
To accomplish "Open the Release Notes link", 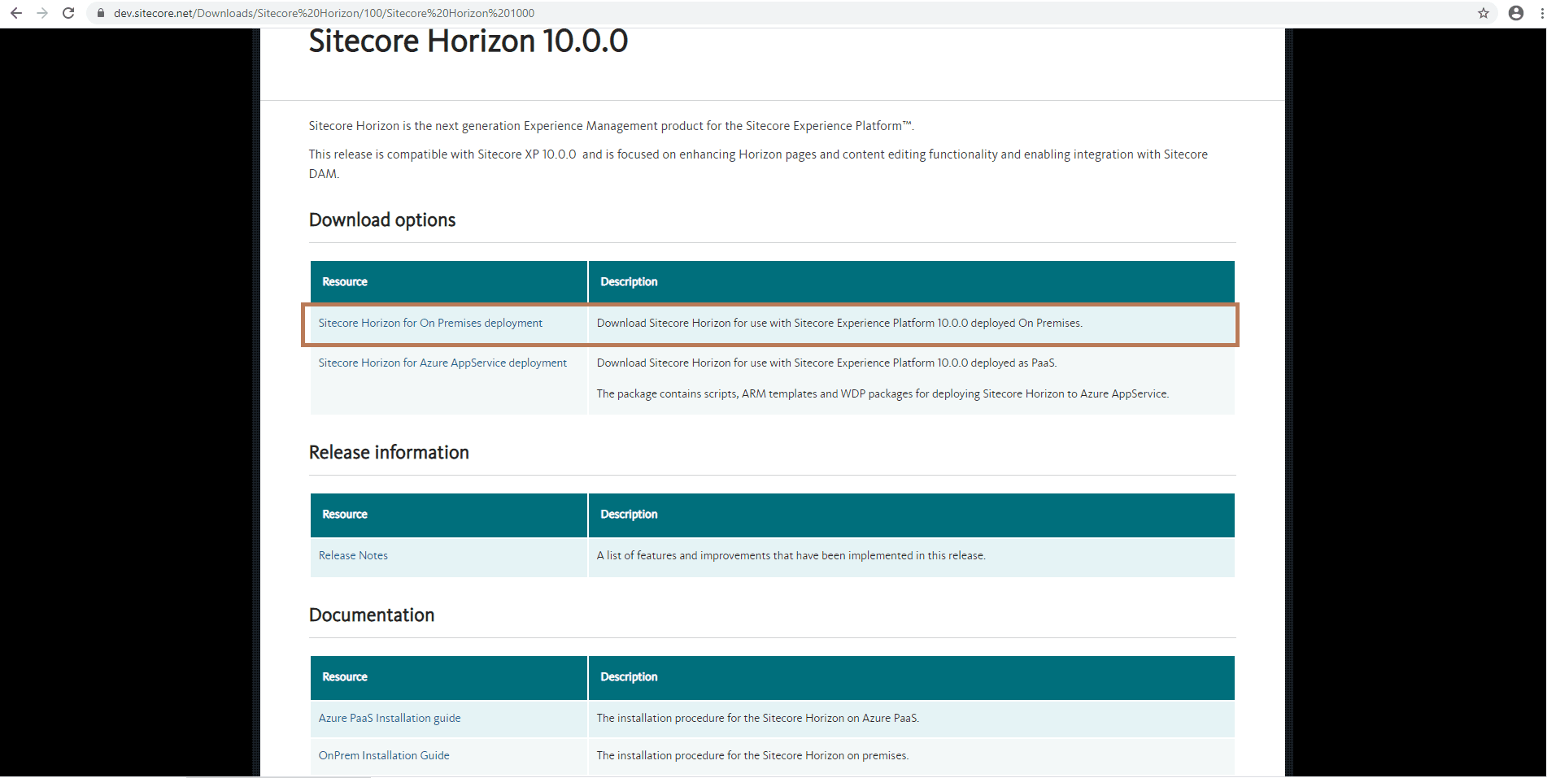I will [x=353, y=555].
